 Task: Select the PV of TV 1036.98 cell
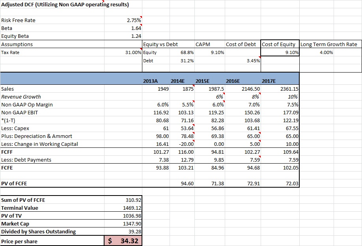pyautogui.click(x=123, y=216)
